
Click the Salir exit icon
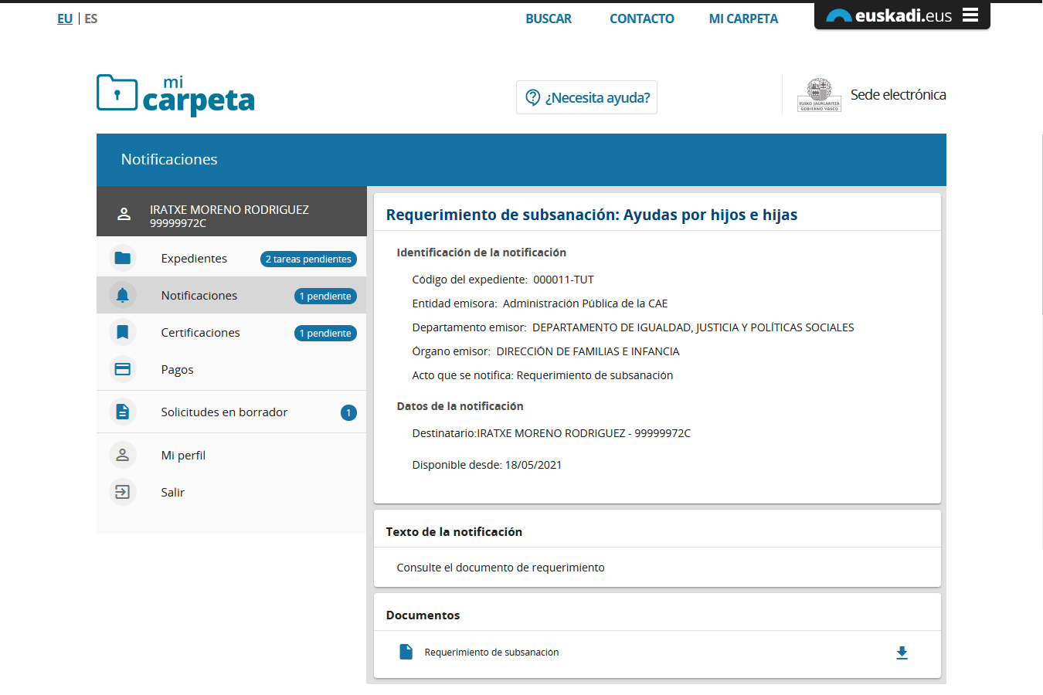click(x=122, y=492)
